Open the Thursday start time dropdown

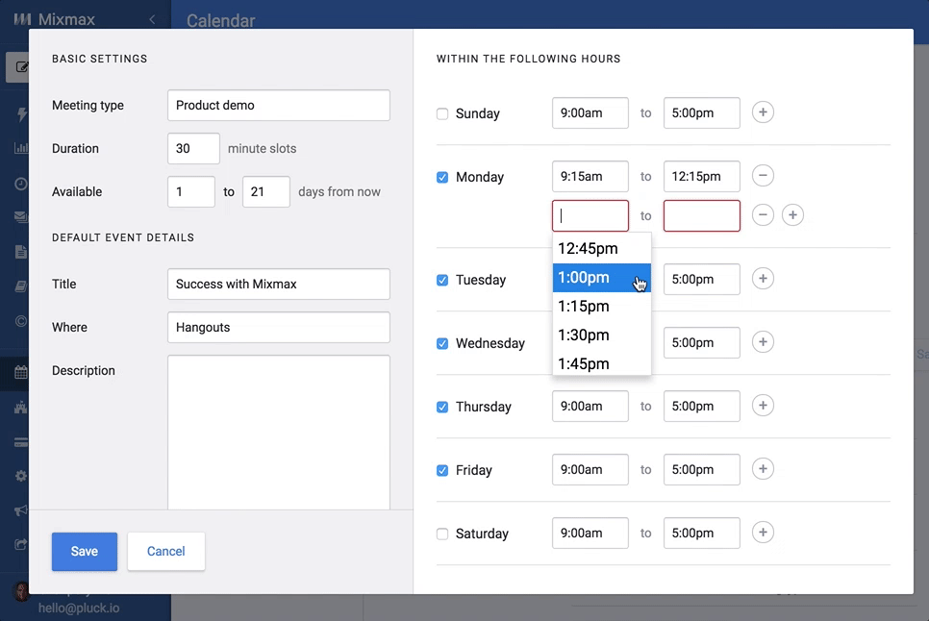click(x=590, y=406)
